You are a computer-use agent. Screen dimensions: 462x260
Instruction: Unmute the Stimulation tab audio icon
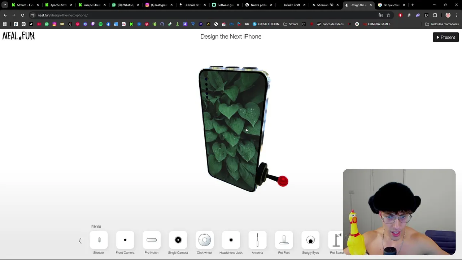click(331, 5)
